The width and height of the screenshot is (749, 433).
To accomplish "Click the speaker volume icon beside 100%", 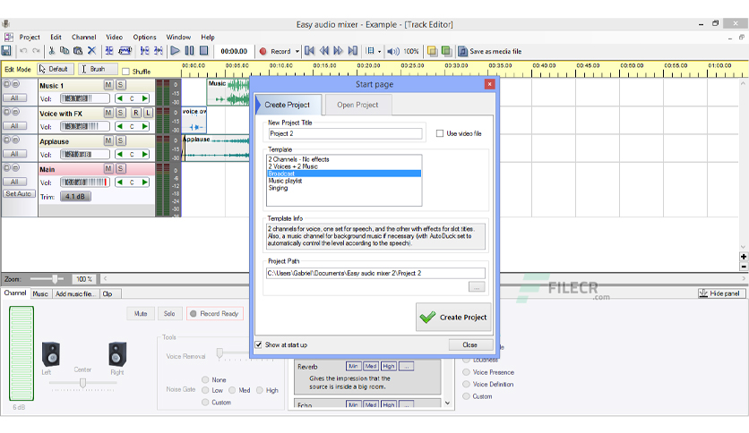I will click(x=392, y=51).
